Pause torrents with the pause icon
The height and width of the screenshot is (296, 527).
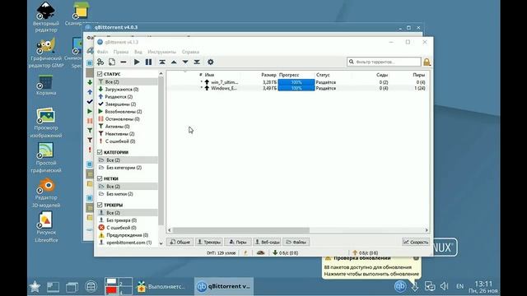(x=148, y=62)
